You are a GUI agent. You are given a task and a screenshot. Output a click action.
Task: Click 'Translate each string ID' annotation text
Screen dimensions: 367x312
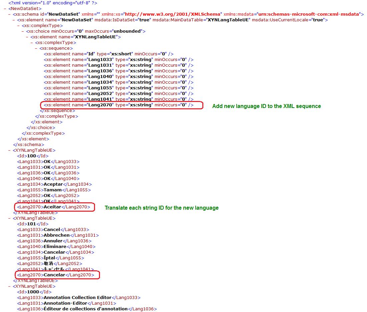pyautogui.click(x=161, y=208)
